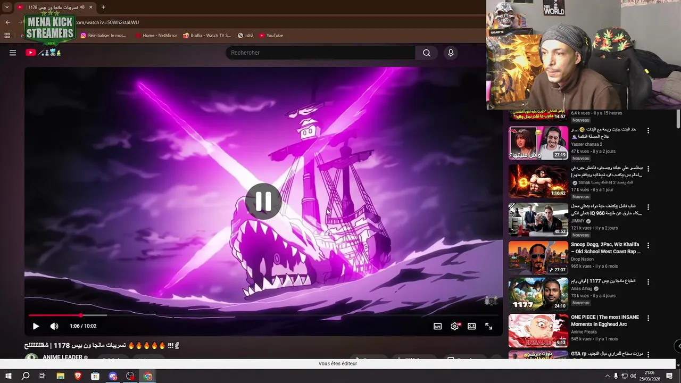
Task: Open options menu for GTA rp video
Action: 648,354
